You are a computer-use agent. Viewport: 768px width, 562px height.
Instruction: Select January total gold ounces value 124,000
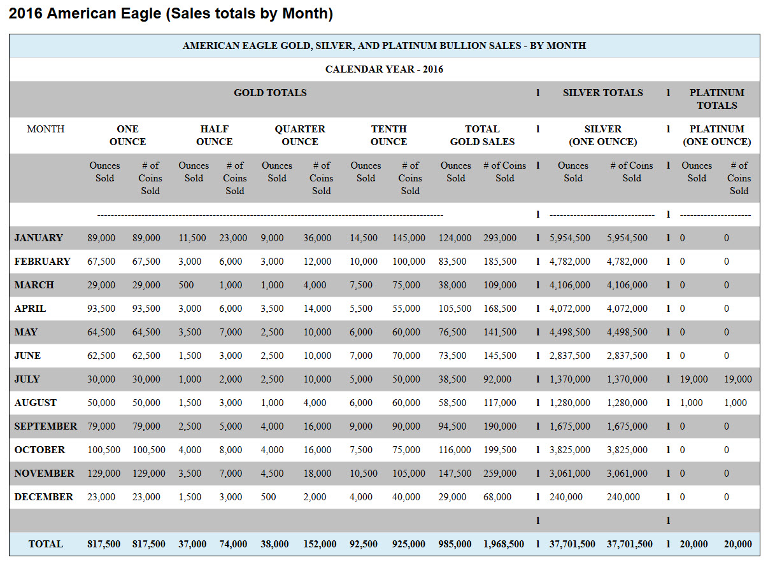[455, 238]
